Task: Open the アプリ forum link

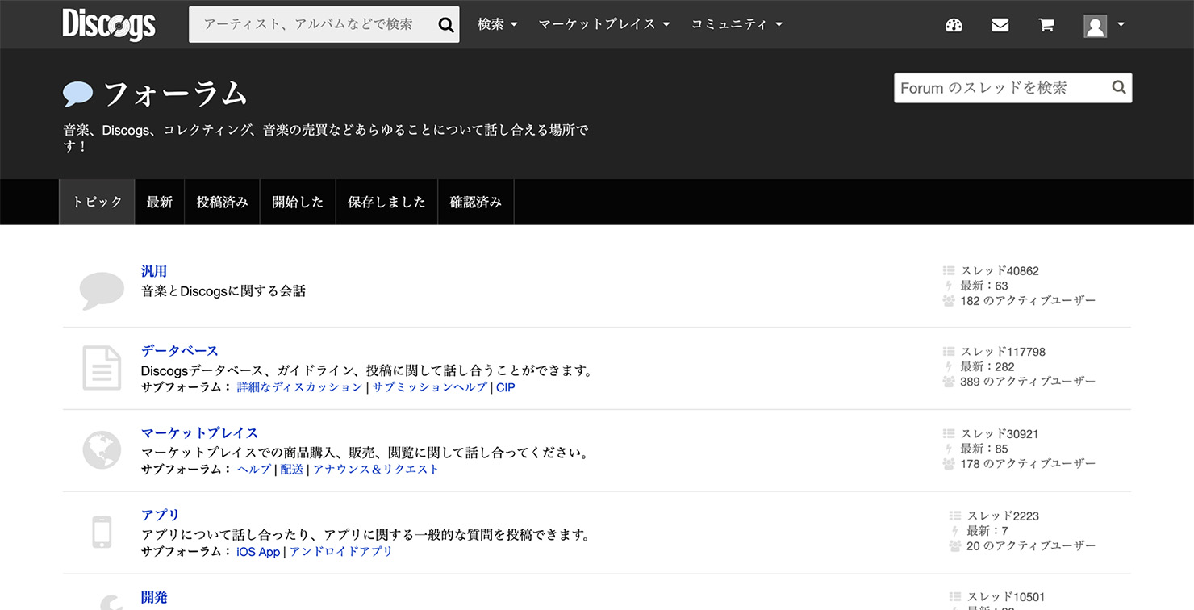Action: [x=161, y=515]
